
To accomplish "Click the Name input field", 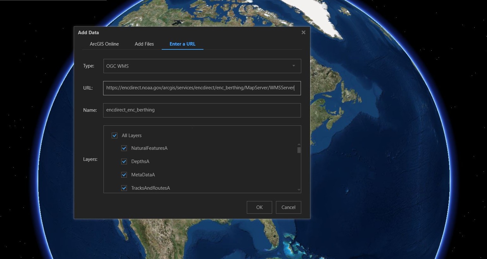I will (202, 110).
